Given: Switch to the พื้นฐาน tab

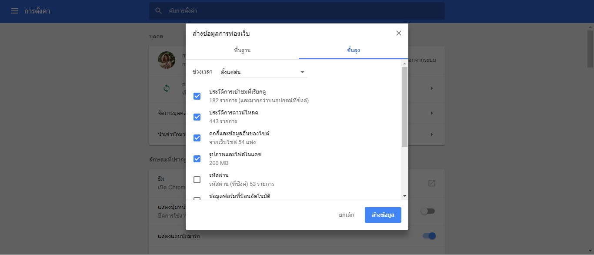Looking at the screenshot, I should (x=242, y=50).
